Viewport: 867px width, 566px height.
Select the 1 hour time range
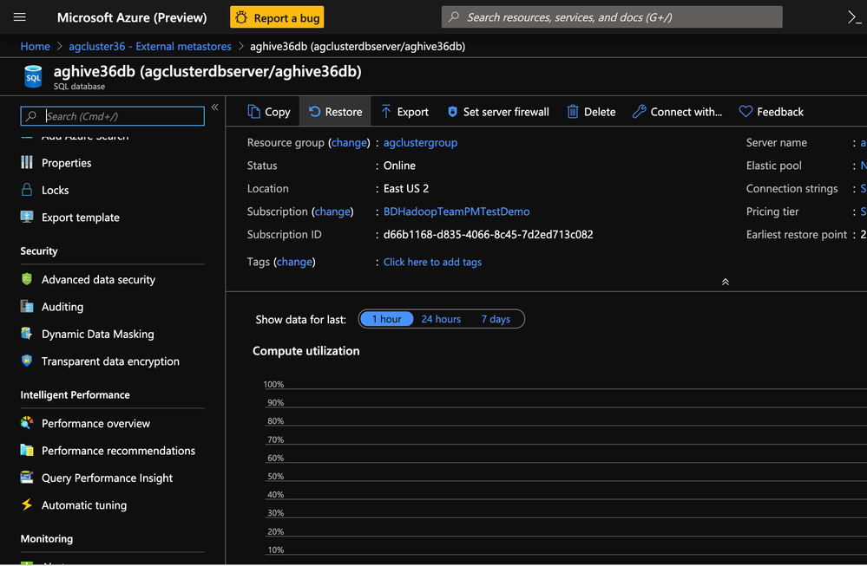coord(386,319)
